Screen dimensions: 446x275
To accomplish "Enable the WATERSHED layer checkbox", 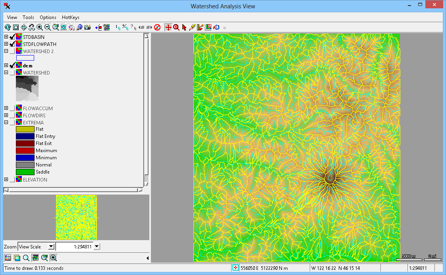I will coord(12,73).
